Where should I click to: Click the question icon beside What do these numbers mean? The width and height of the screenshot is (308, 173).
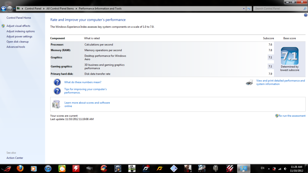tap(57, 82)
